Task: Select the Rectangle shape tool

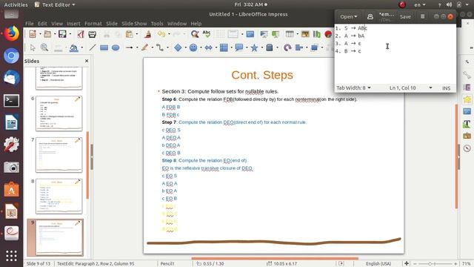Action: tap(104, 47)
